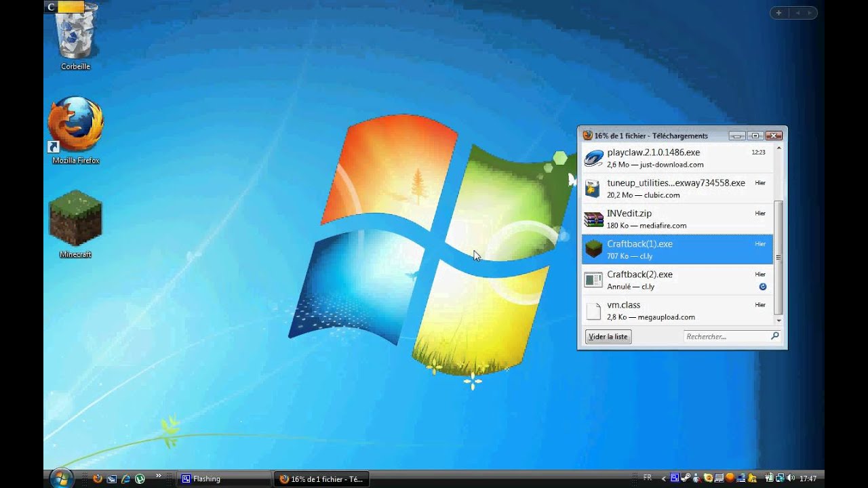Click the playclaw.2.1.0.1486.exe file icon
Viewport: 868px width, 488px height.
(593, 158)
